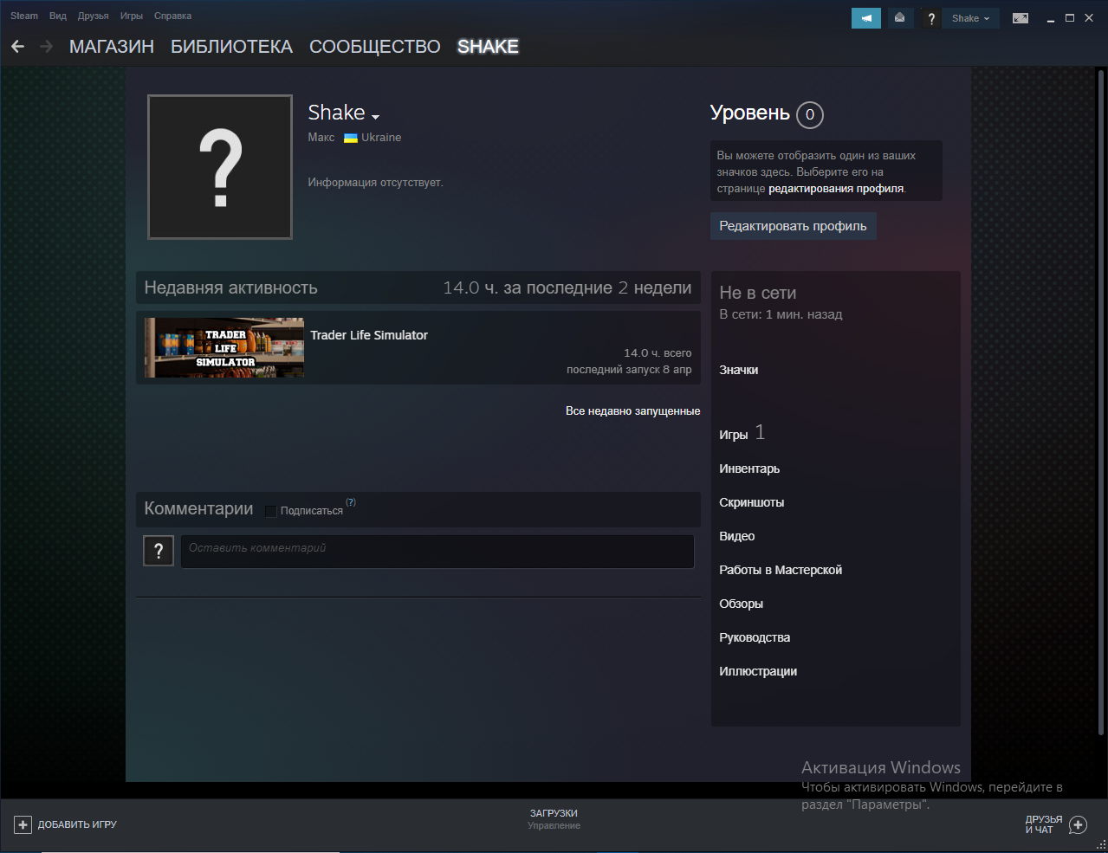Go to the БИБЛИОТЕКА tab
The image size is (1108, 853).
pos(231,47)
